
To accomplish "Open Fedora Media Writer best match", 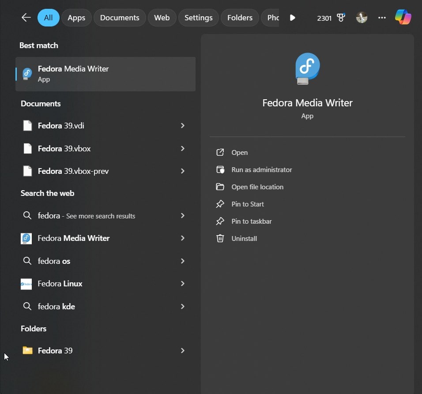I will click(x=105, y=74).
